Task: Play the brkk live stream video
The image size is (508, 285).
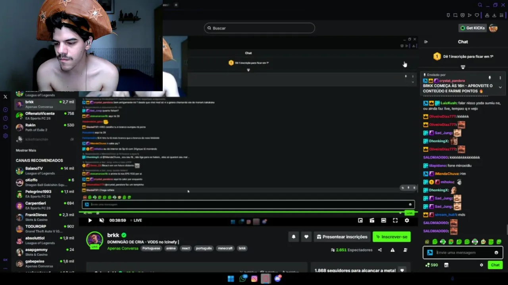Action: coord(90,220)
